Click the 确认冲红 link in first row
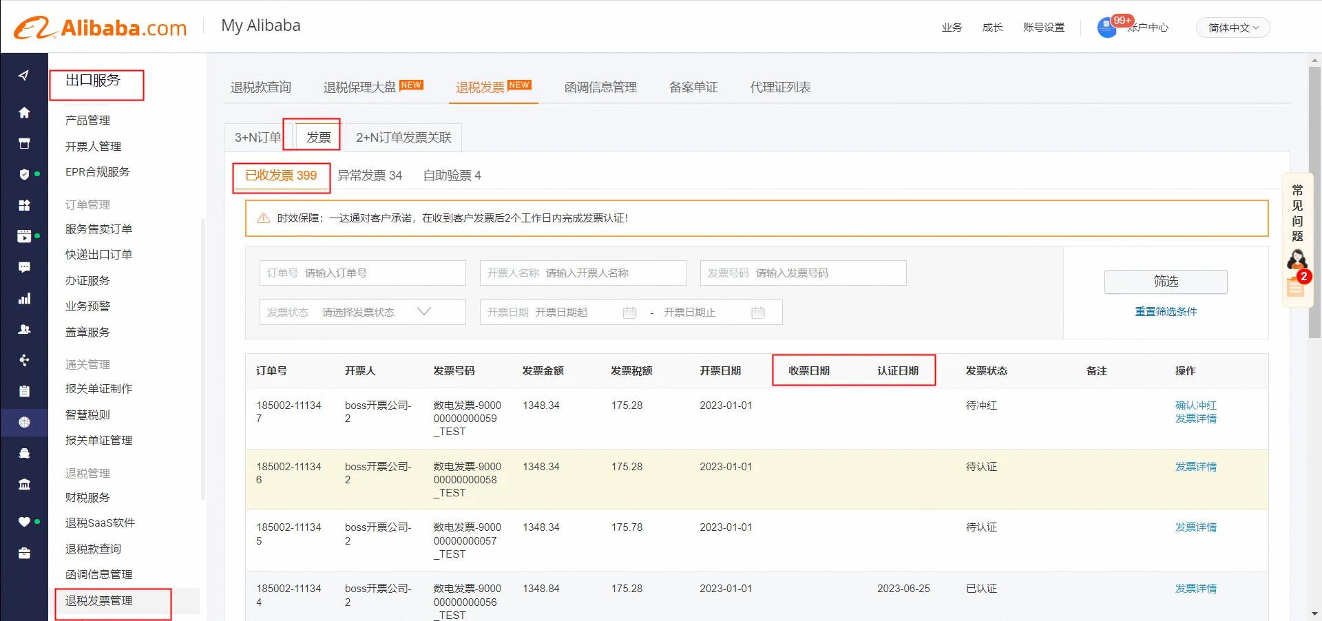Viewport: 1322px width, 621px height. [1195, 406]
